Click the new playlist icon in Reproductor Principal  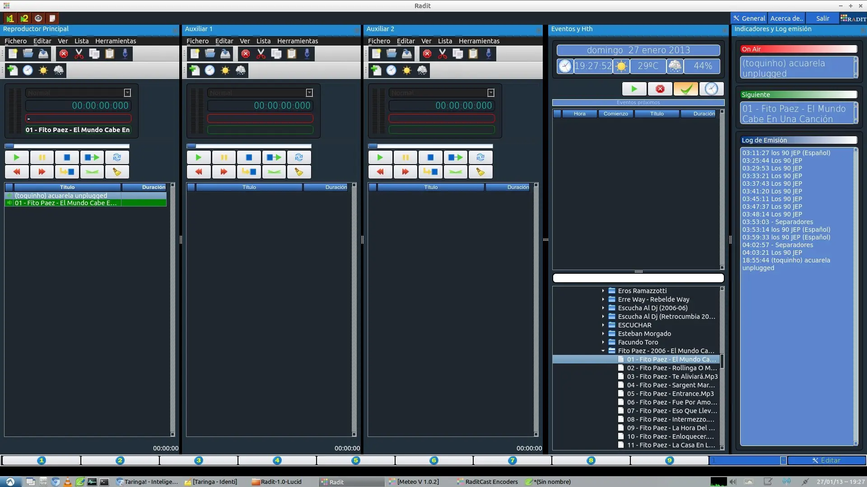point(13,54)
